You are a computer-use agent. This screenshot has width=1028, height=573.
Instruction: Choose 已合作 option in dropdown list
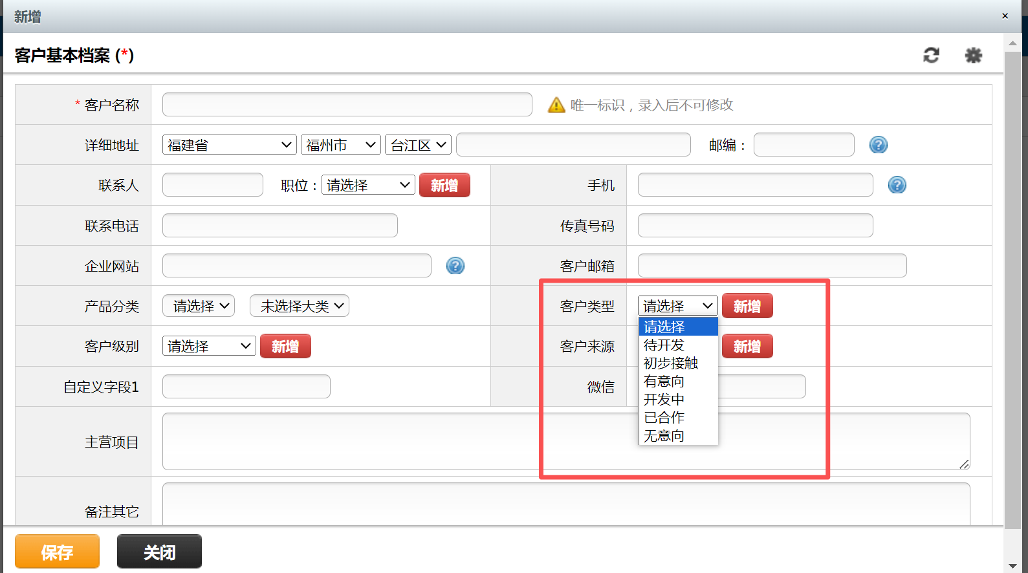point(664,418)
